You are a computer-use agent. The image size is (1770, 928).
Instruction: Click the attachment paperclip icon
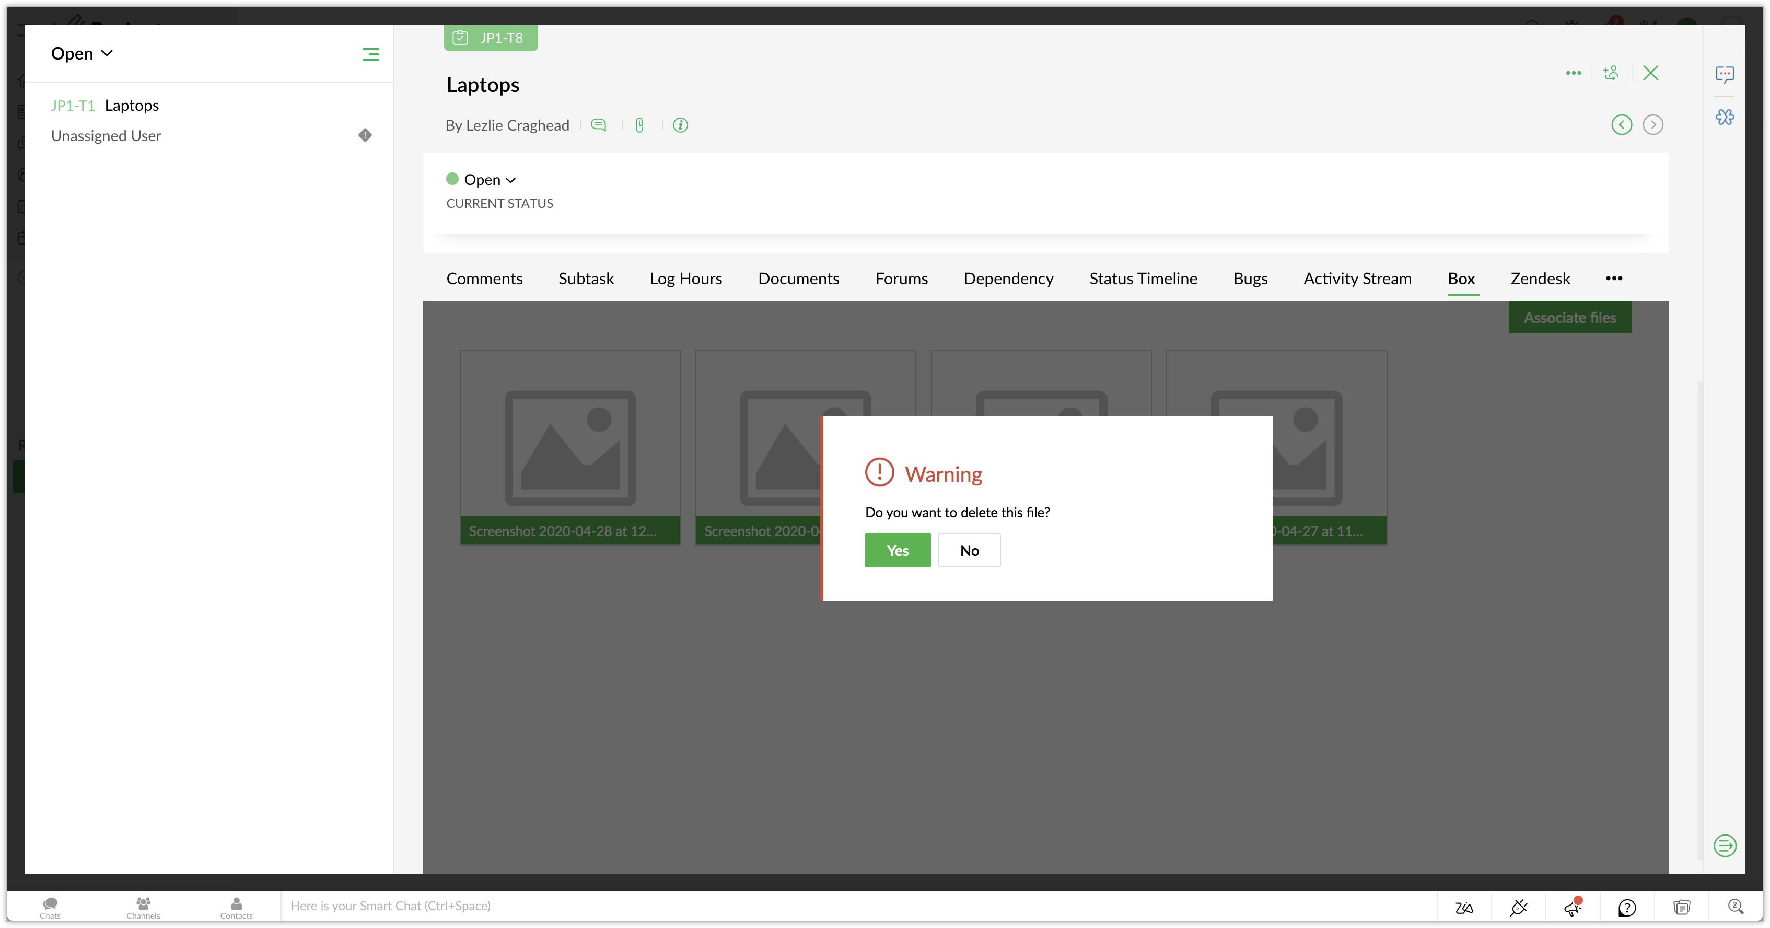639,125
